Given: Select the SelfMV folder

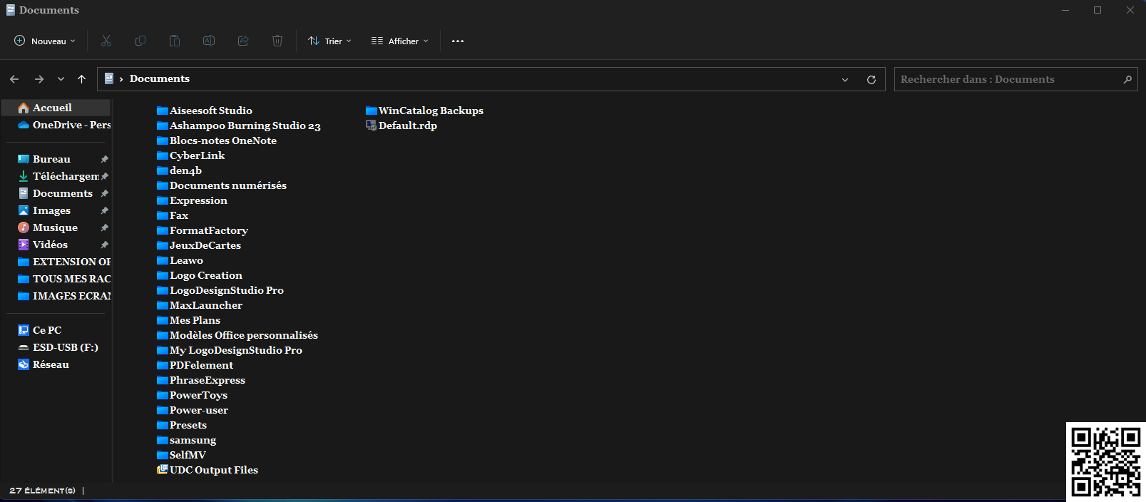Looking at the screenshot, I should tap(181, 455).
